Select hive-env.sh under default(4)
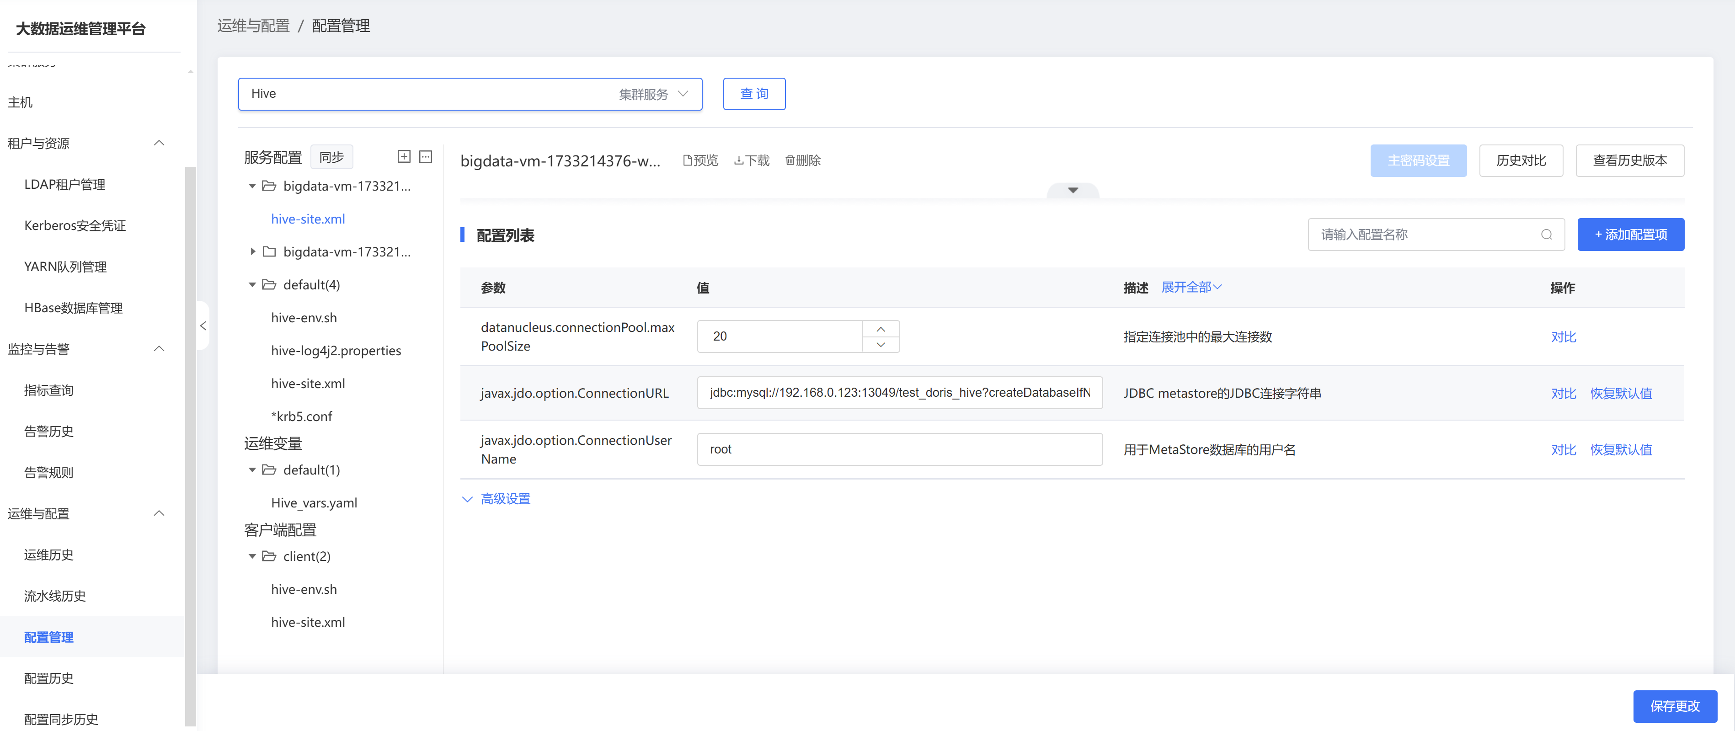1735x731 pixels. 304,318
